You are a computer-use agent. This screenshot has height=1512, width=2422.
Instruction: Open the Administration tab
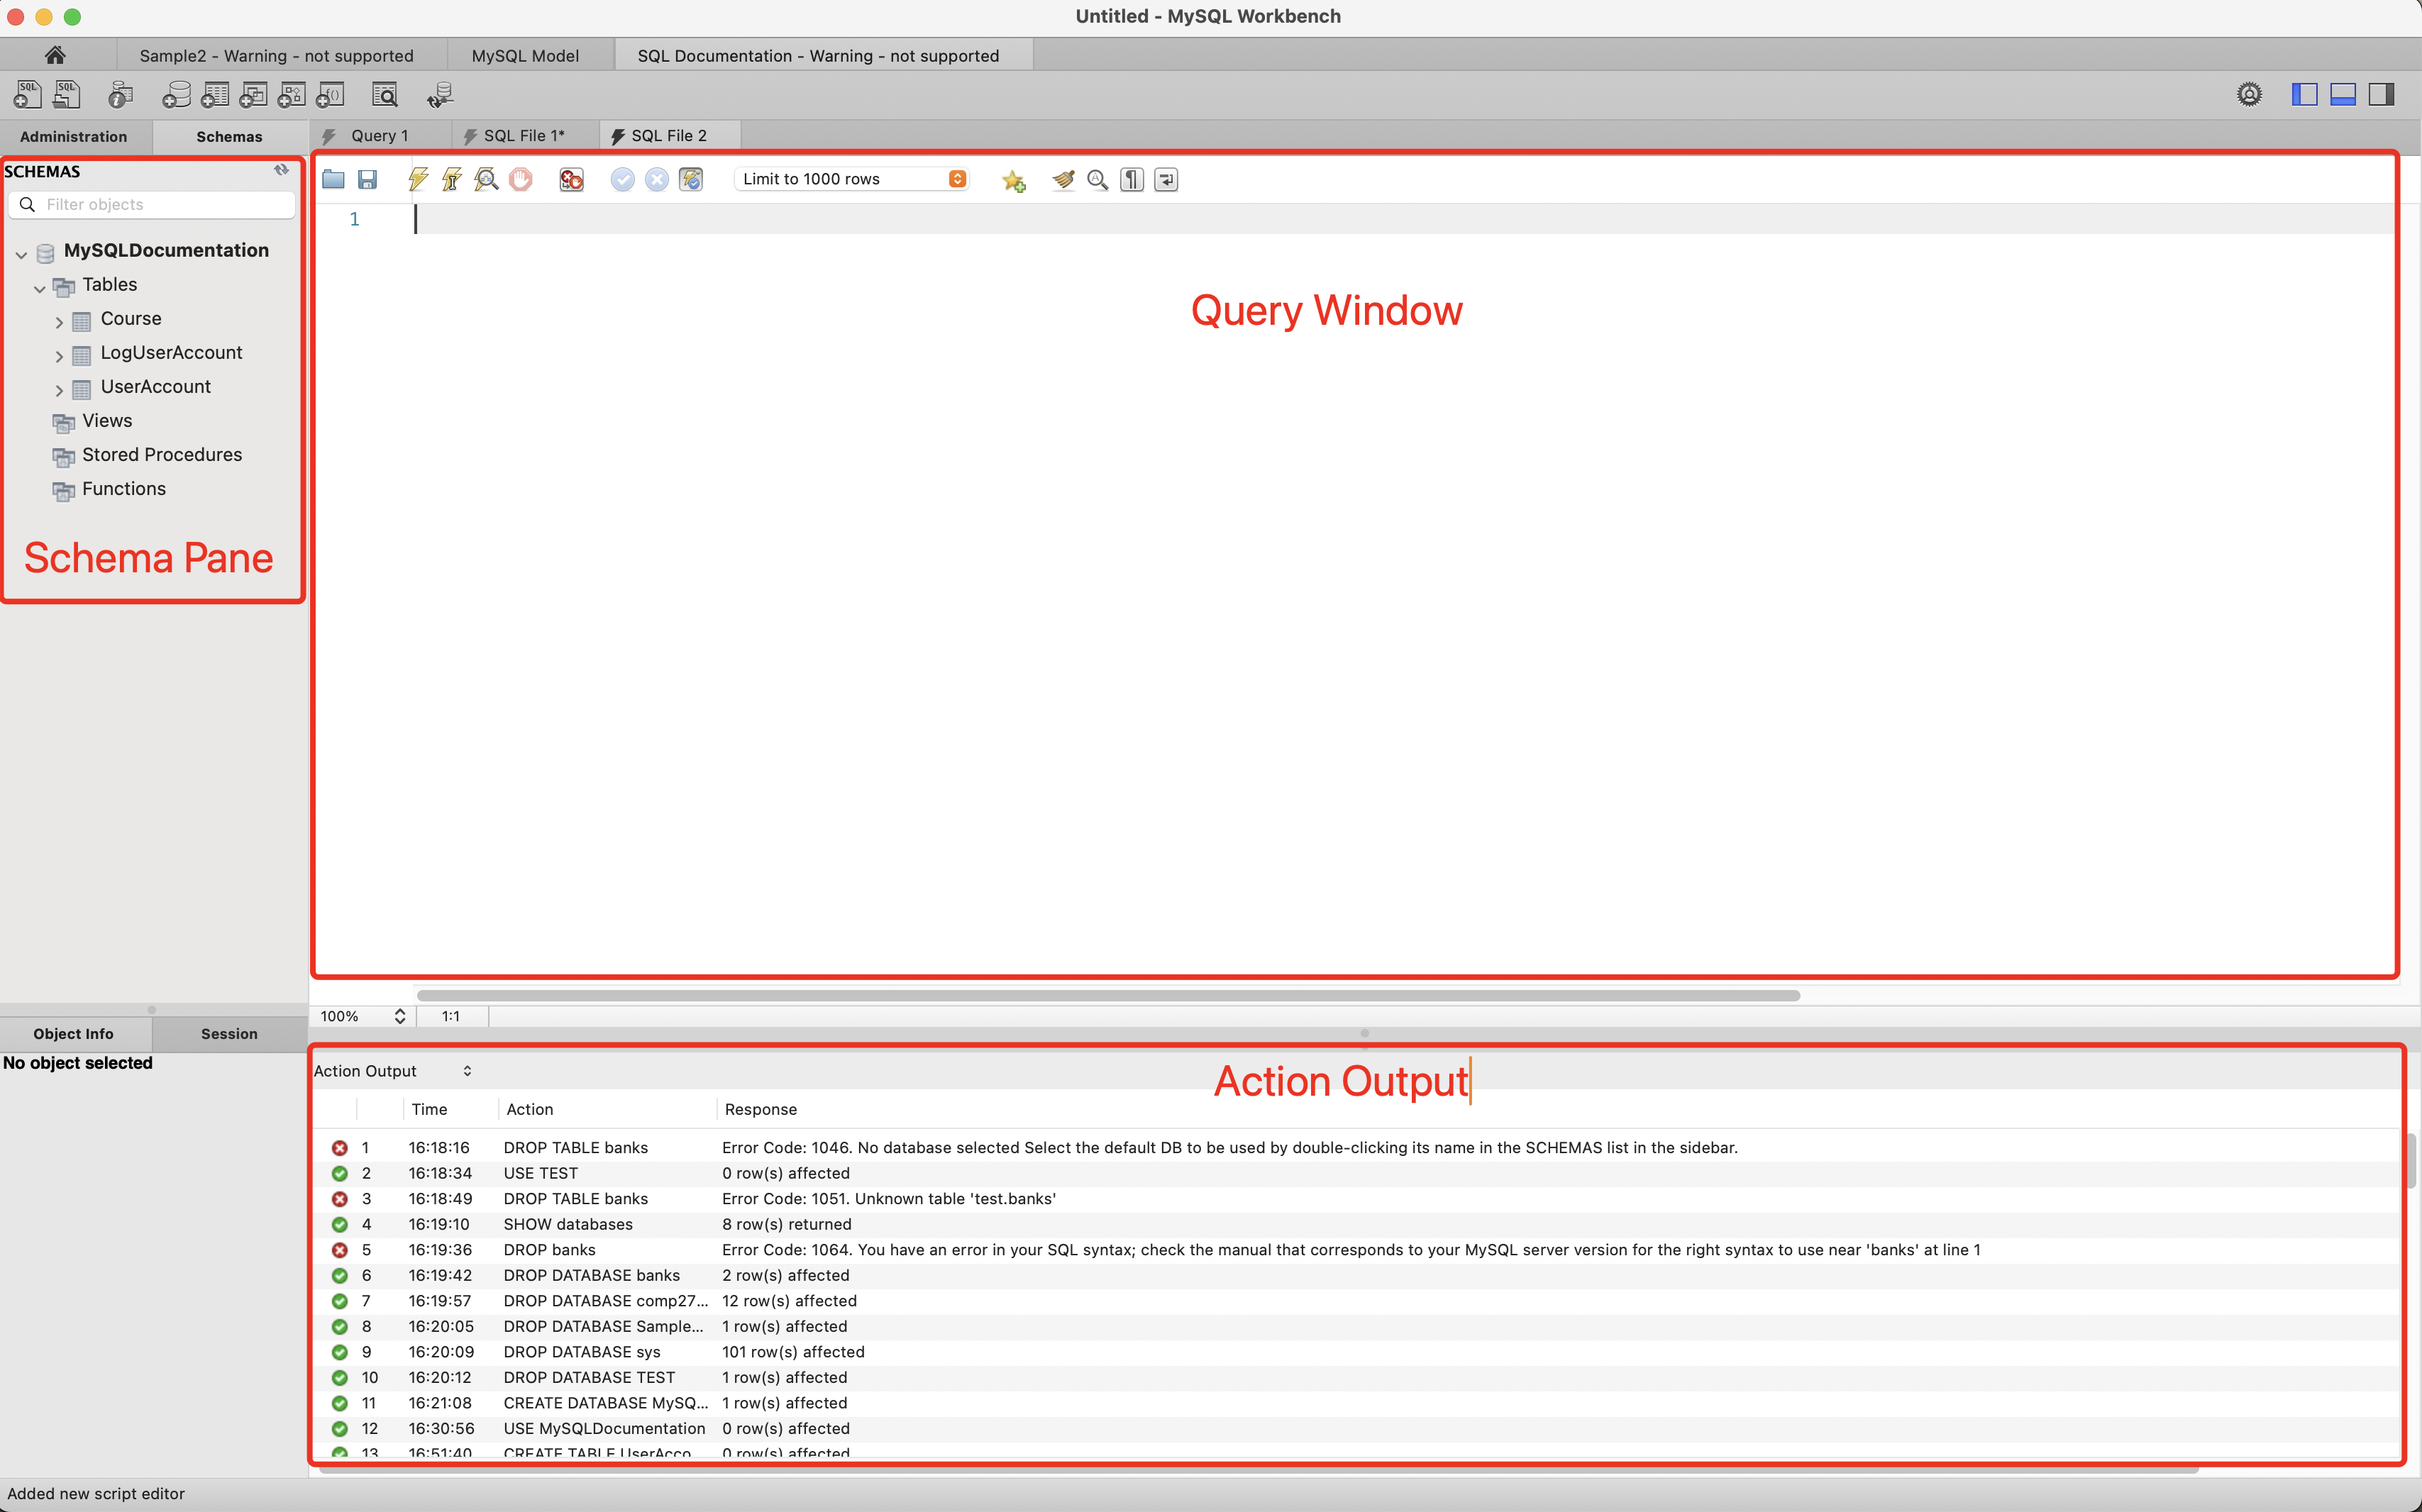74,136
